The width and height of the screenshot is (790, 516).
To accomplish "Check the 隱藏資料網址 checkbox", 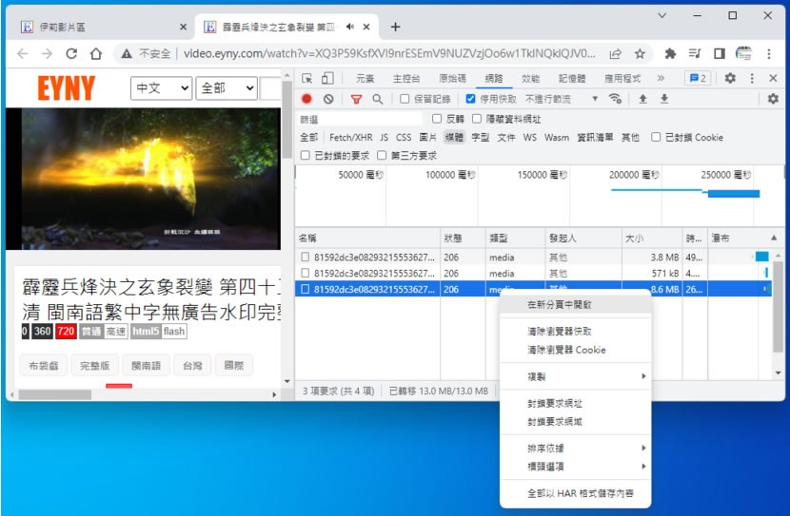I will point(478,120).
